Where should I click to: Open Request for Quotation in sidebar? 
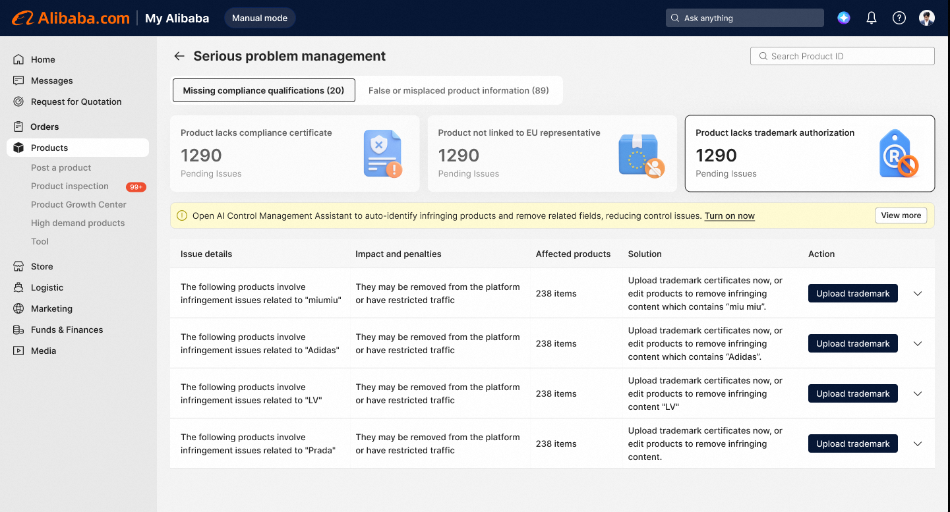click(78, 101)
